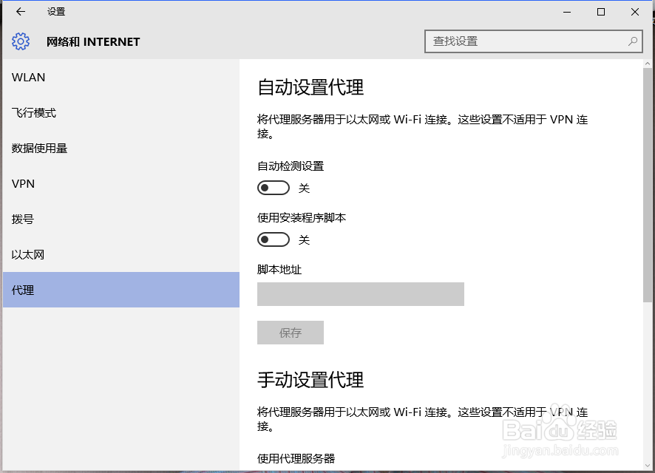Viewport: 655px width, 473px height.
Task: Click the search magnifier icon
Action: point(632,41)
